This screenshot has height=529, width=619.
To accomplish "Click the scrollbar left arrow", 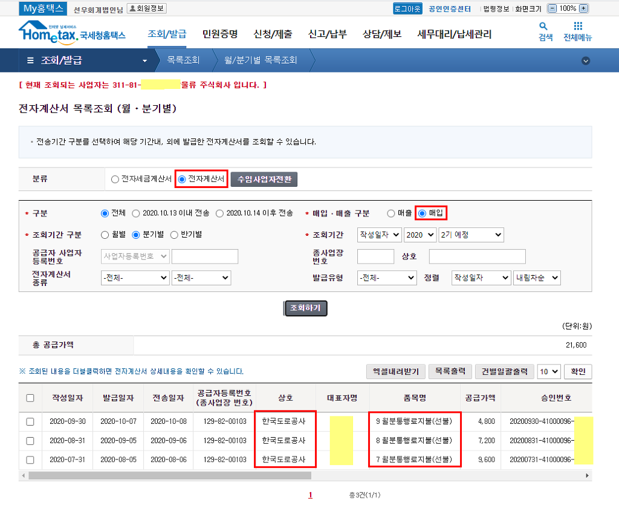I will click(24, 475).
